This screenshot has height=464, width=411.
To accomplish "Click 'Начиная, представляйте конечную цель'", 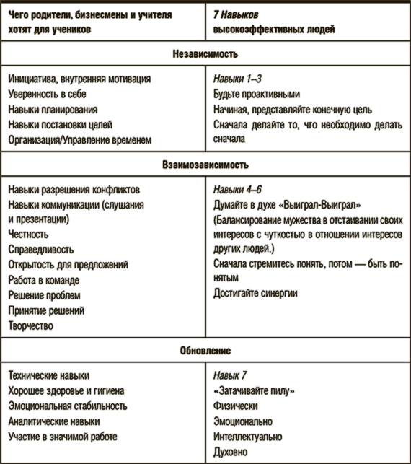I will click(293, 110).
